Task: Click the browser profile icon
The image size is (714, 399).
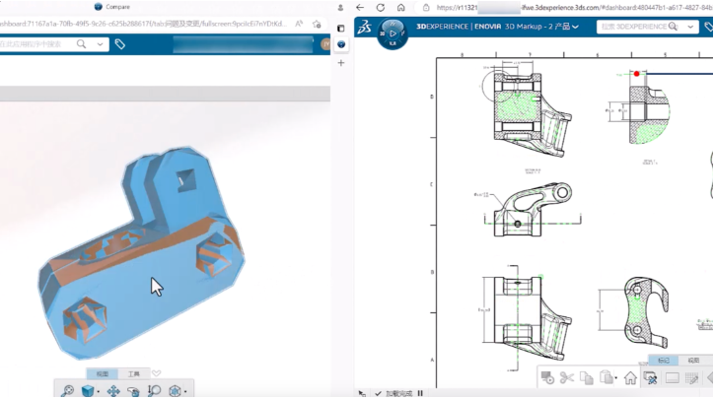Action: point(340,8)
